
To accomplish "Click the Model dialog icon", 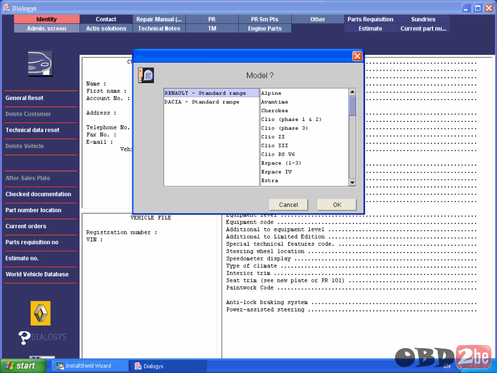I will (146, 76).
